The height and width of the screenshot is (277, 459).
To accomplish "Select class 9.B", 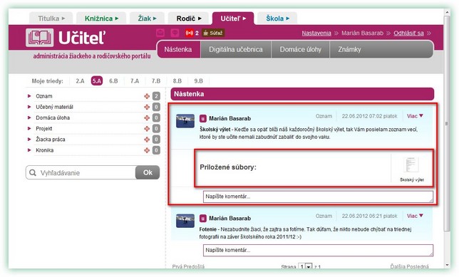I will coord(198,81).
